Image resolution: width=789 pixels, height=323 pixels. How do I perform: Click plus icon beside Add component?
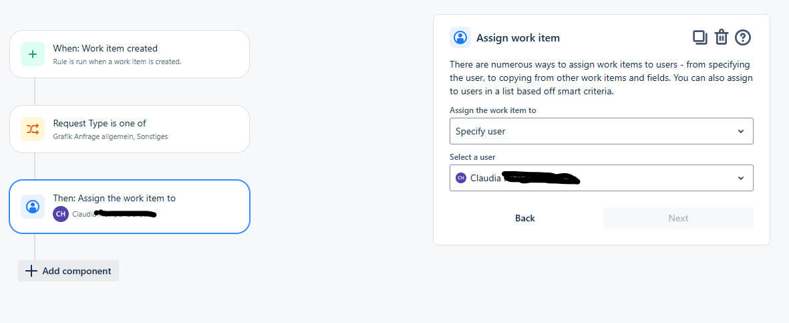coord(31,271)
